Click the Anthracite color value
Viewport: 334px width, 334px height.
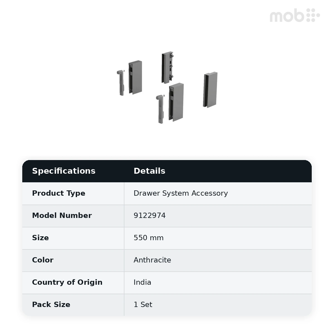pos(152,260)
